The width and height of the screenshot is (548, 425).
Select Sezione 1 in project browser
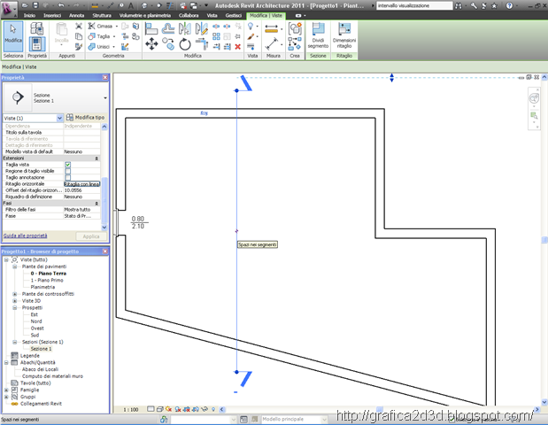[x=41, y=349]
